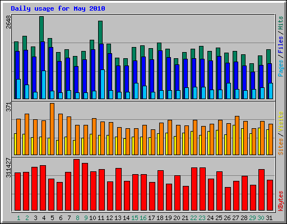Click the yellow sites bar for day 27
The width and height of the screenshot is (287, 224).
234,140
